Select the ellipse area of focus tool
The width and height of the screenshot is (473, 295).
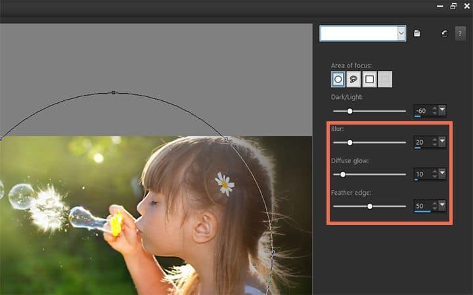(338, 79)
